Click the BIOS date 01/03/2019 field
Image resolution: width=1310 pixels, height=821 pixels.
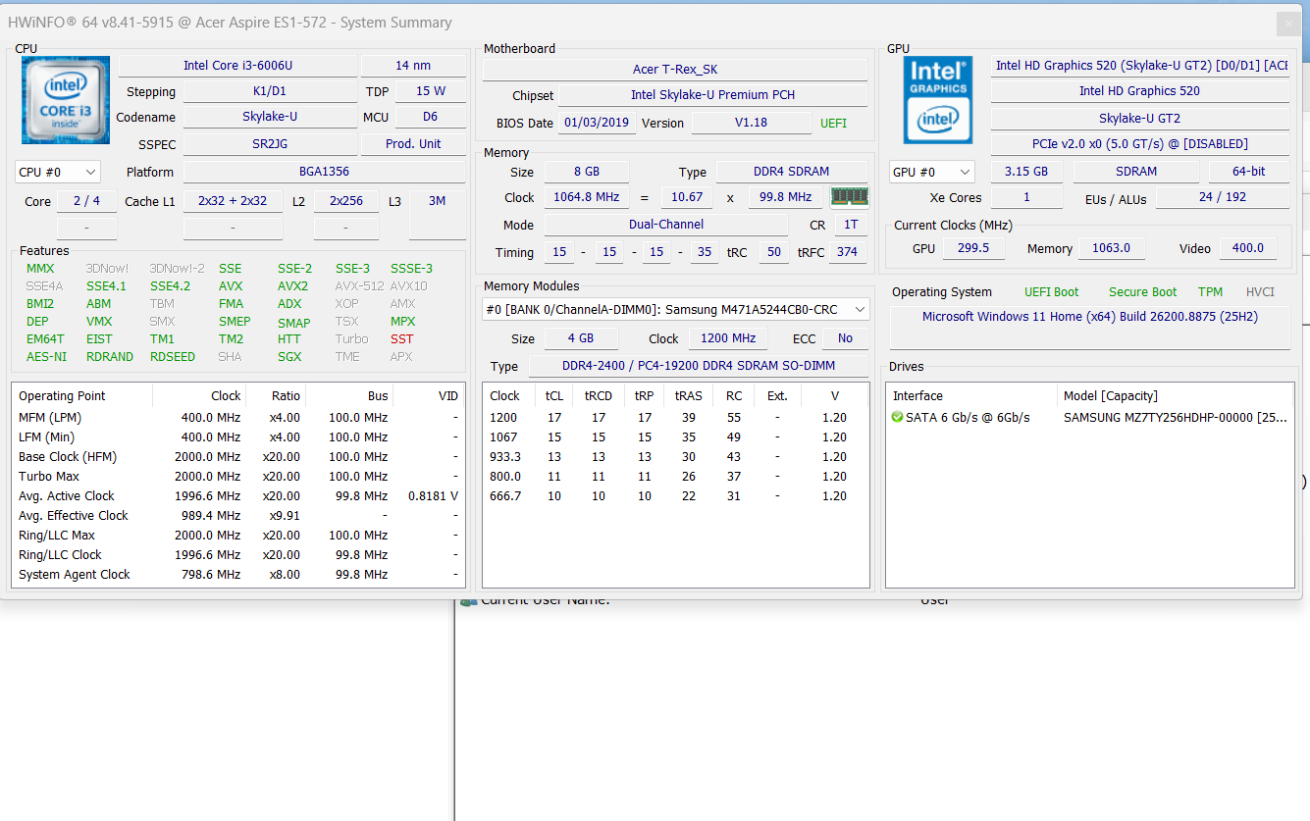pyautogui.click(x=598, y=124)
